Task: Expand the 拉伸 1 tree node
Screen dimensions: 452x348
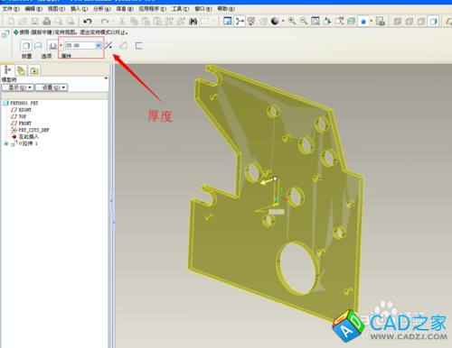Action: click(5, 144)
